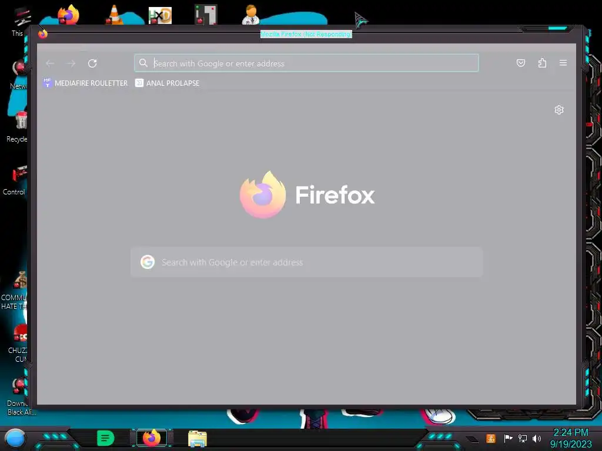Select the Firefox desktop shortcut icon

click(68, 15)
